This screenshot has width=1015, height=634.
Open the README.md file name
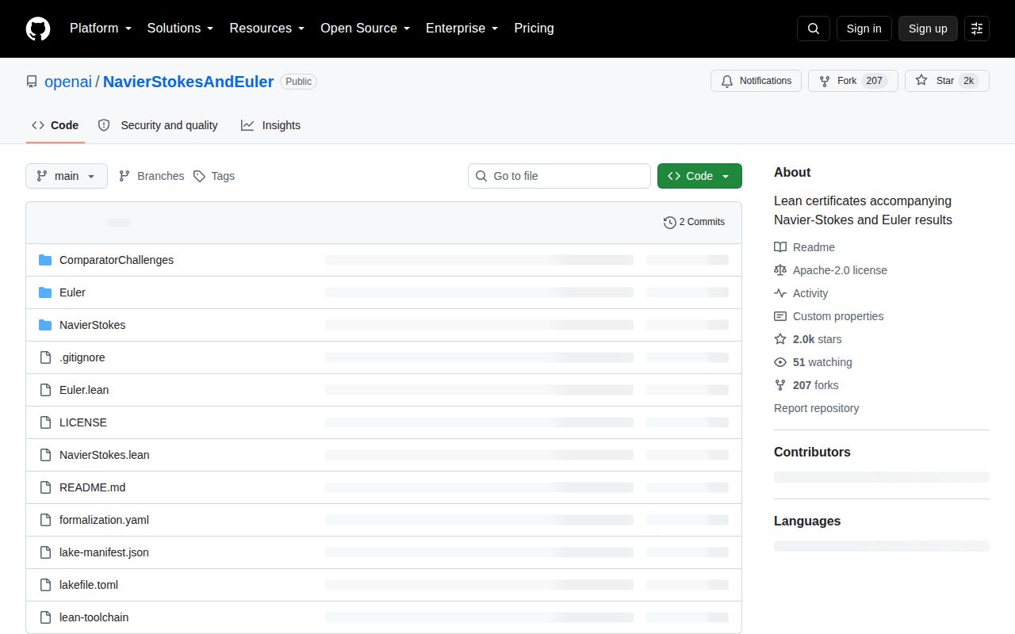pyautogui.click(x=92, y=487)
